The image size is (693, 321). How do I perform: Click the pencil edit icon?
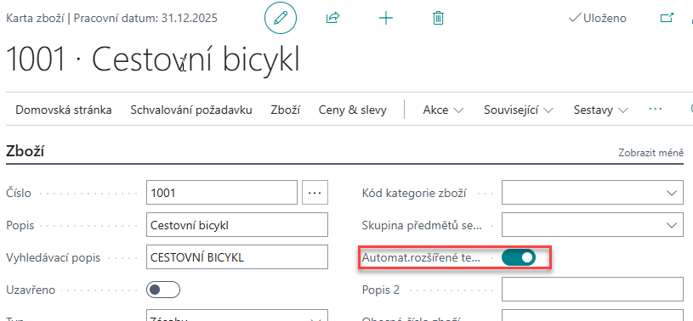281,19
